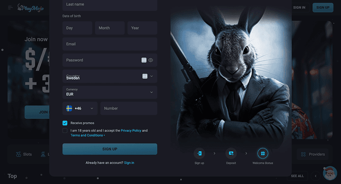Click the Santa support chat icon

(x=330, y=173)
